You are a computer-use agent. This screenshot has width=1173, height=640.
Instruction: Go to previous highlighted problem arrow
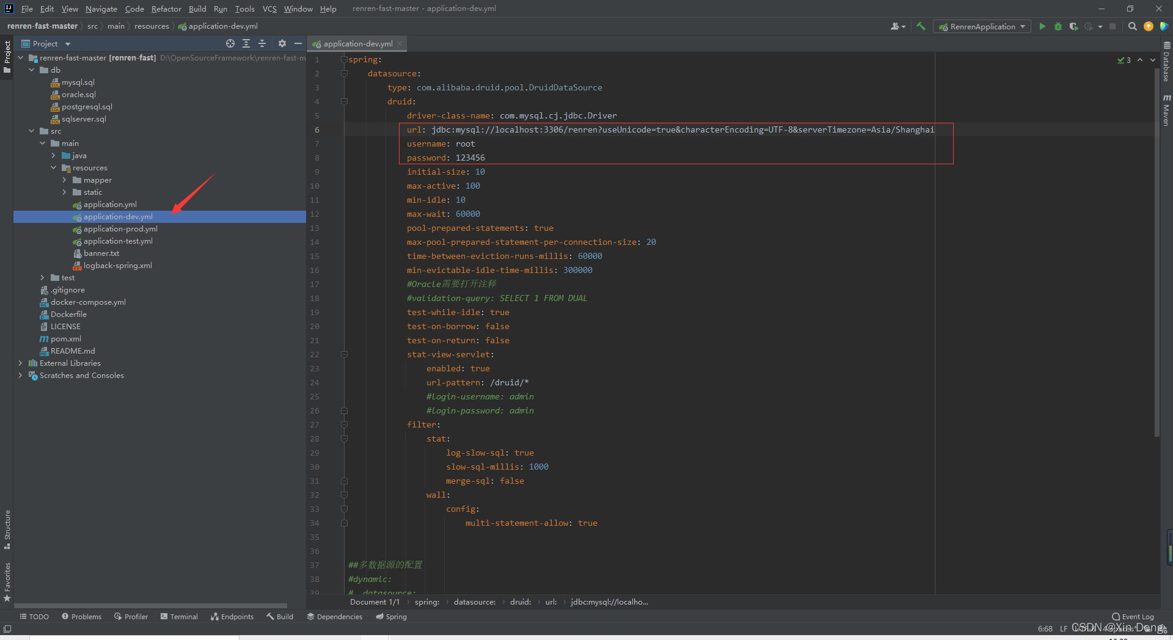[1140, 60]
